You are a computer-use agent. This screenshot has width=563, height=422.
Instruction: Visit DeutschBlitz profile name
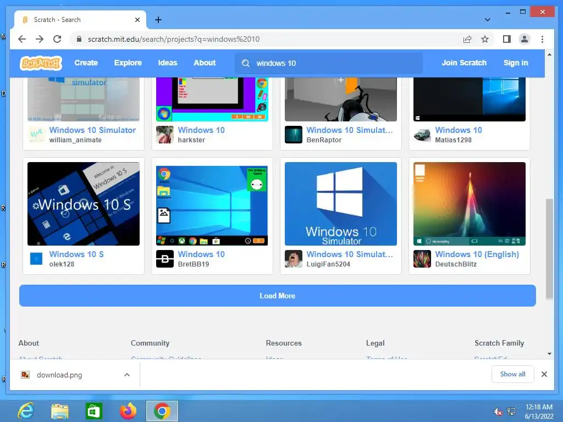click(456, 264)
